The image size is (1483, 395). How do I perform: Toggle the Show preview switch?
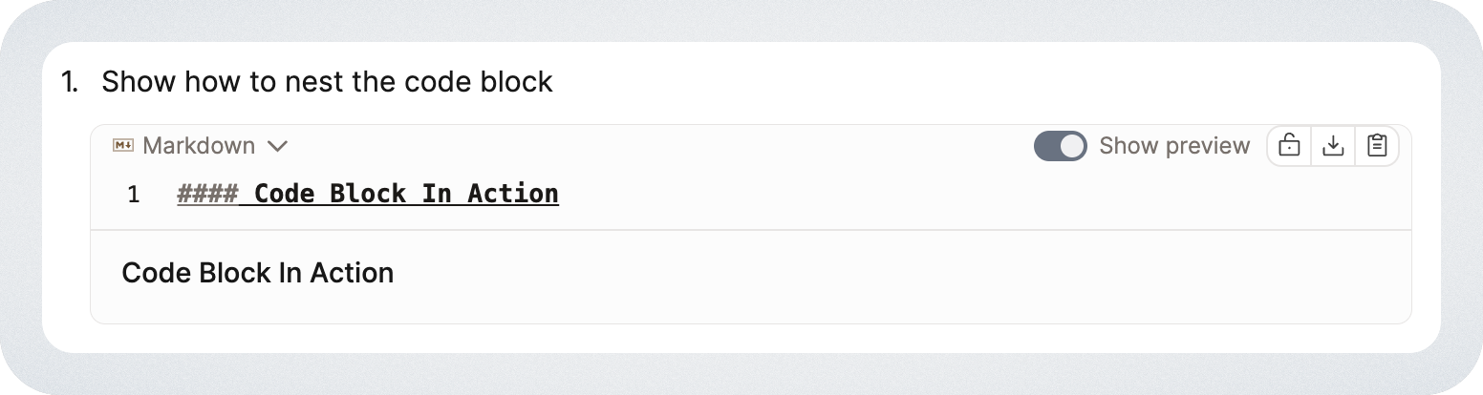(x=1060, y=146)
